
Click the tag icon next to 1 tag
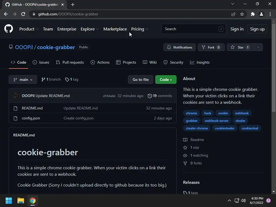(67, 80)
